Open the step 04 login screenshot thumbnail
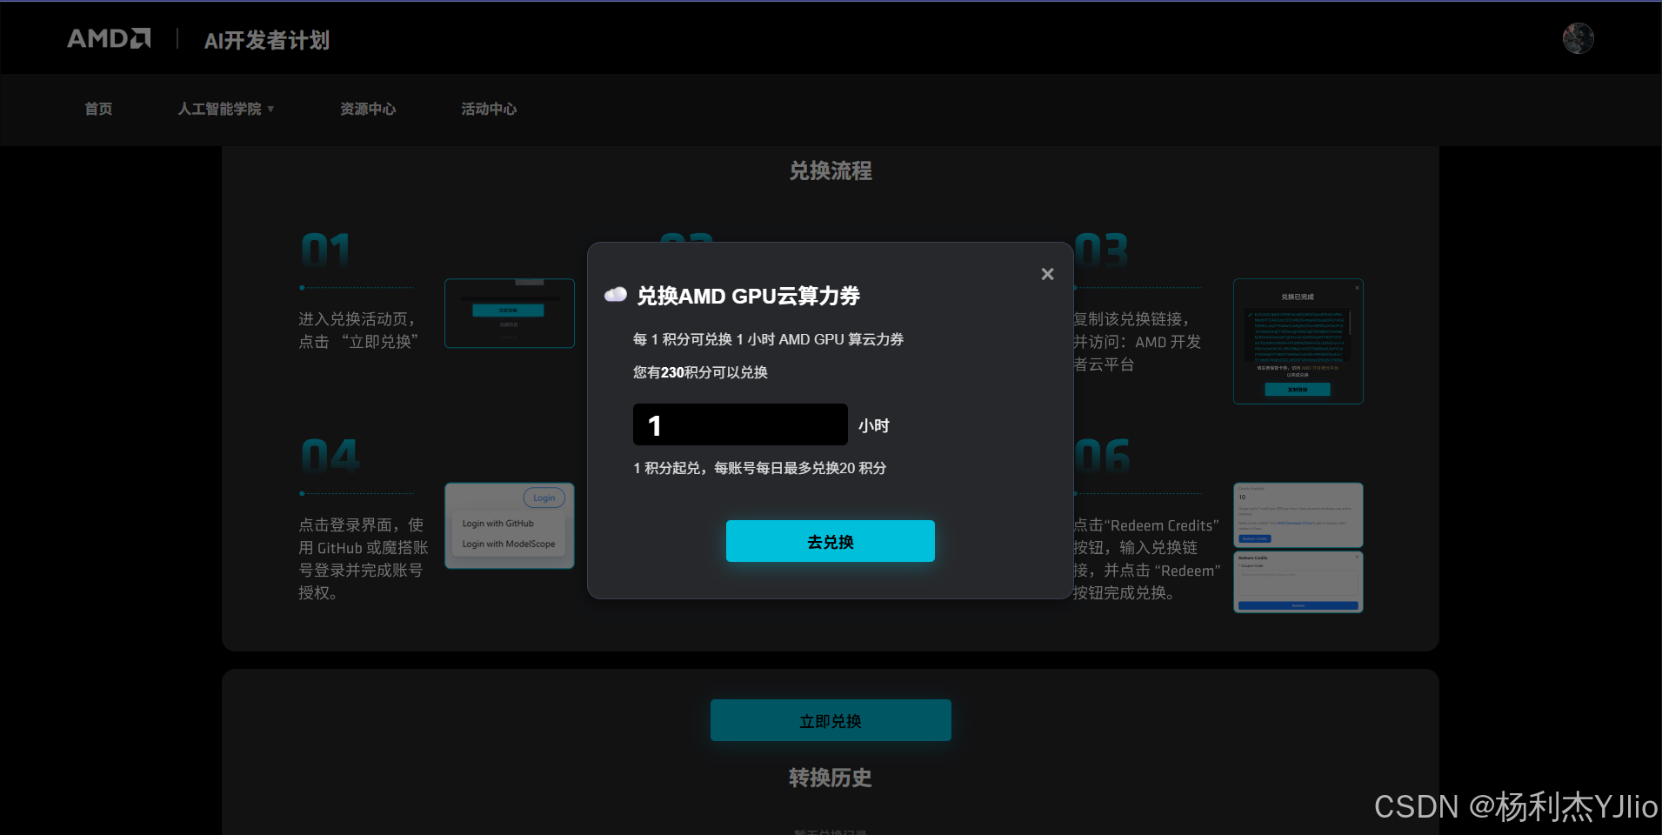Viewport: 1662px width, 835px height. [x=510, y=526]
